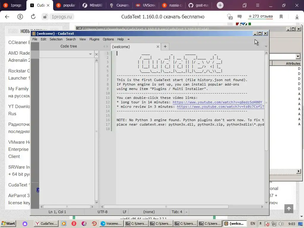Screen dimensions: 304x228
Task: Open the View menu
Action: tap(83, 39)
